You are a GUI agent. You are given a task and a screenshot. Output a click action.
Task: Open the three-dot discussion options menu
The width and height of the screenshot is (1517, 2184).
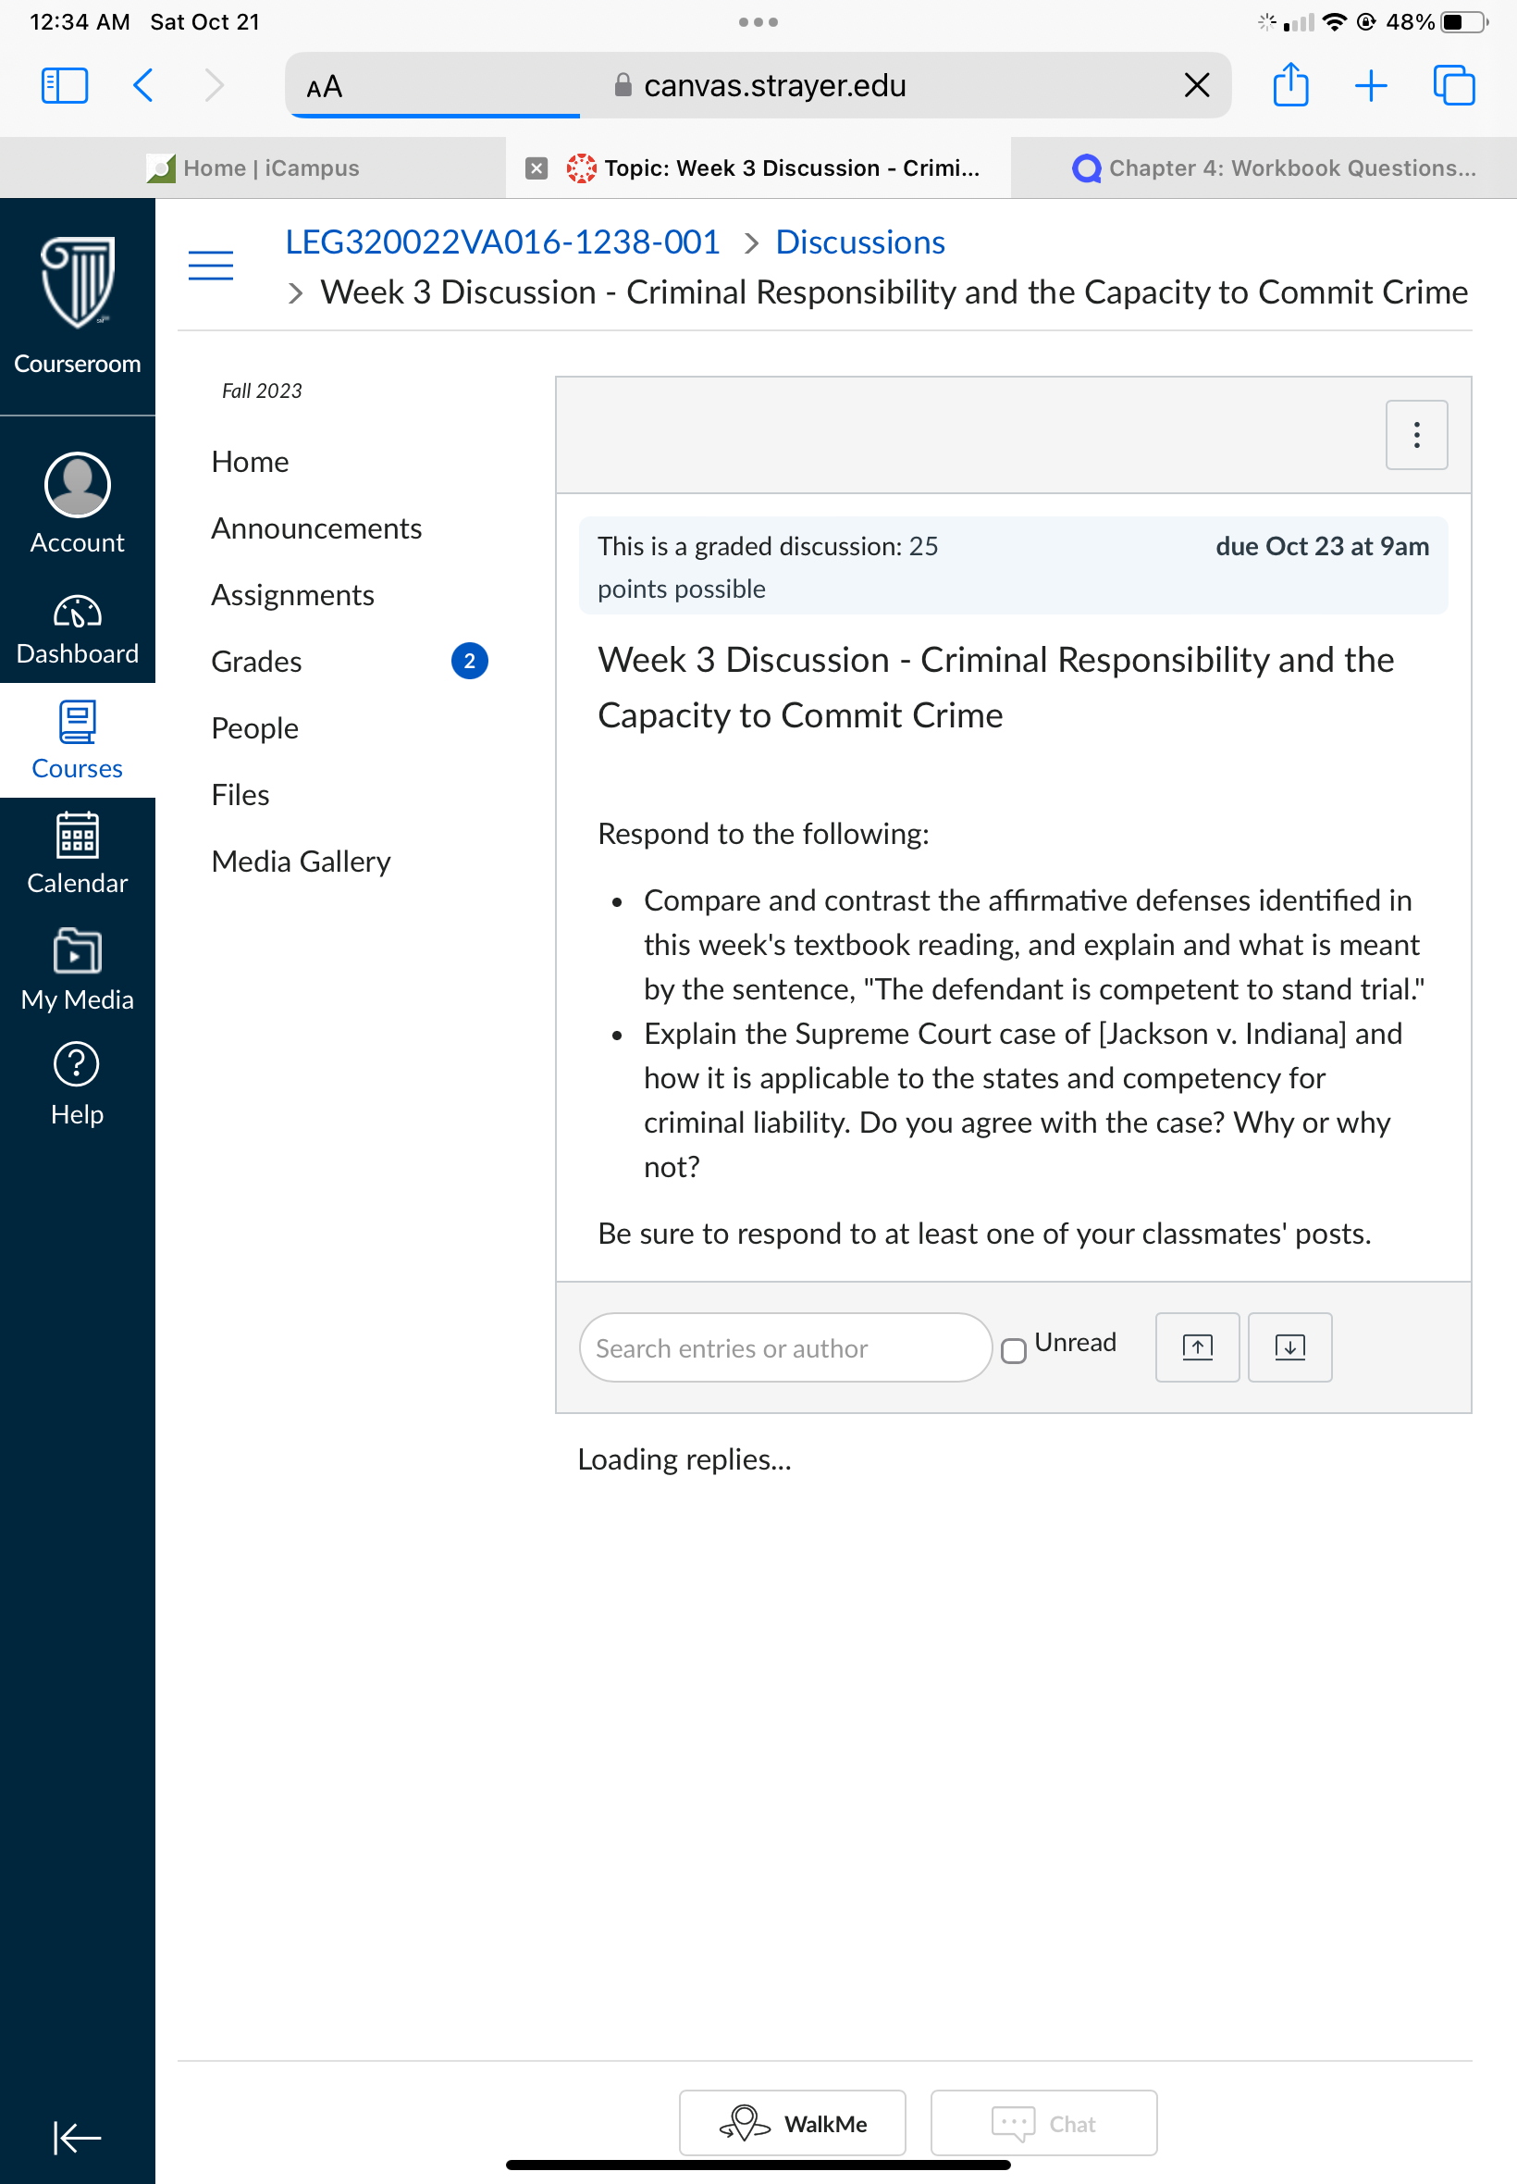click(x=1416, y=435)
